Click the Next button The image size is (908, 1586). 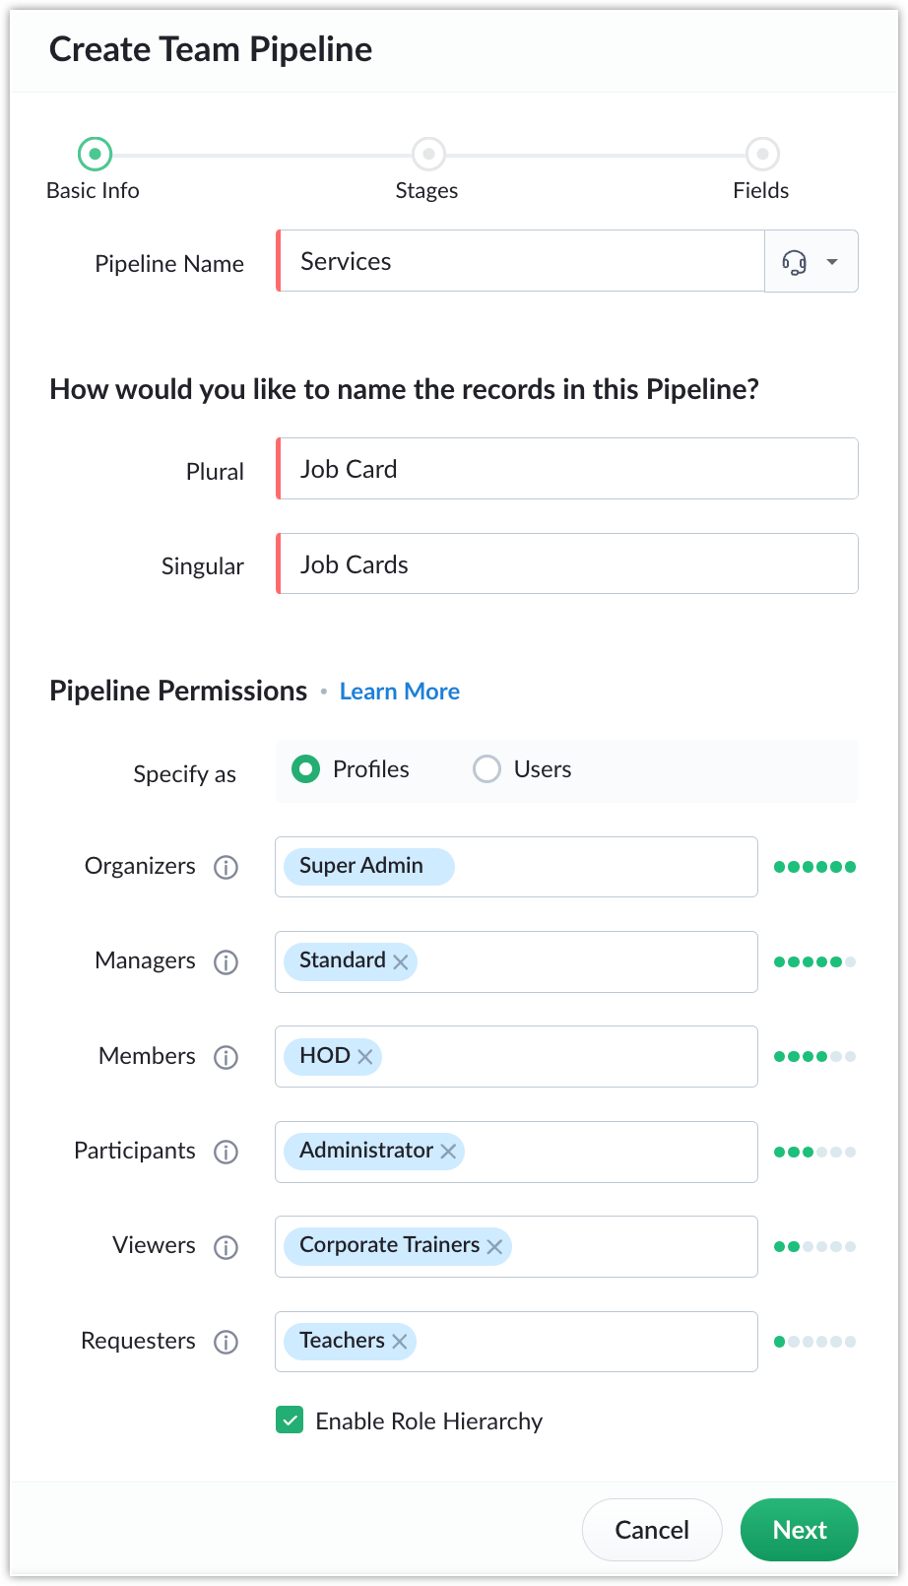pos(800,1530)
